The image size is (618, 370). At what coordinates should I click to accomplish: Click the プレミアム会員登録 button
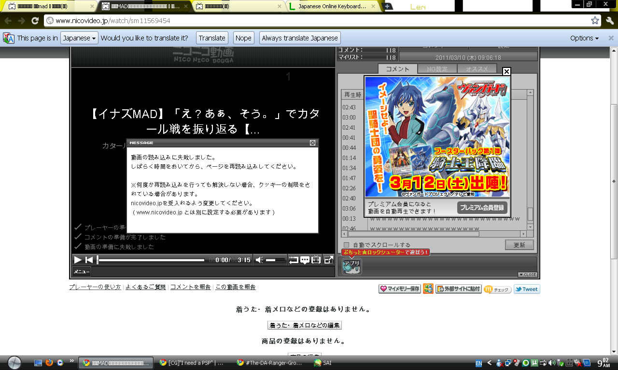point(482,208)
